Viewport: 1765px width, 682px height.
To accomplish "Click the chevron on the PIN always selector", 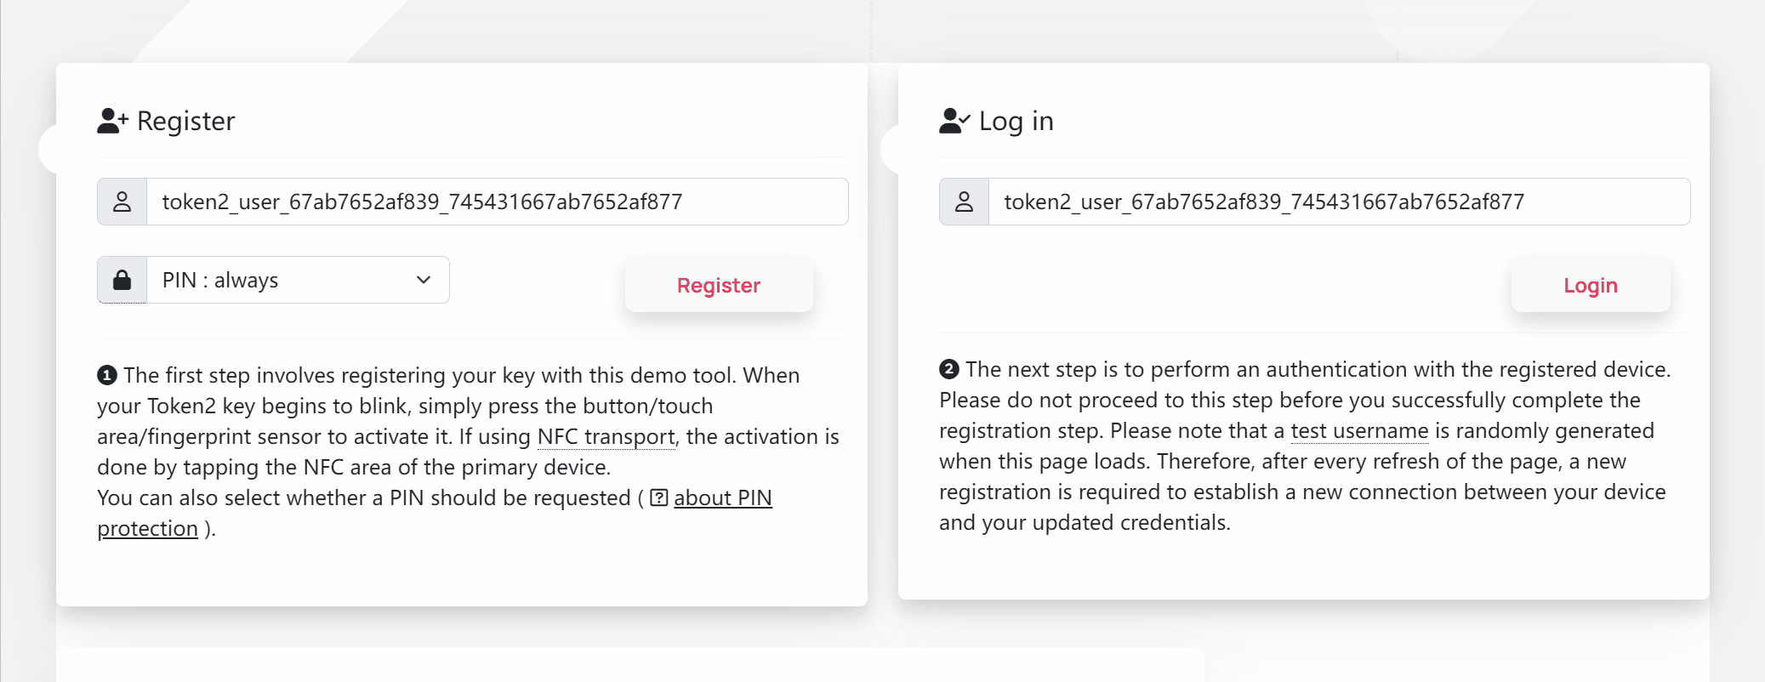I will click(x=423, y=279).
